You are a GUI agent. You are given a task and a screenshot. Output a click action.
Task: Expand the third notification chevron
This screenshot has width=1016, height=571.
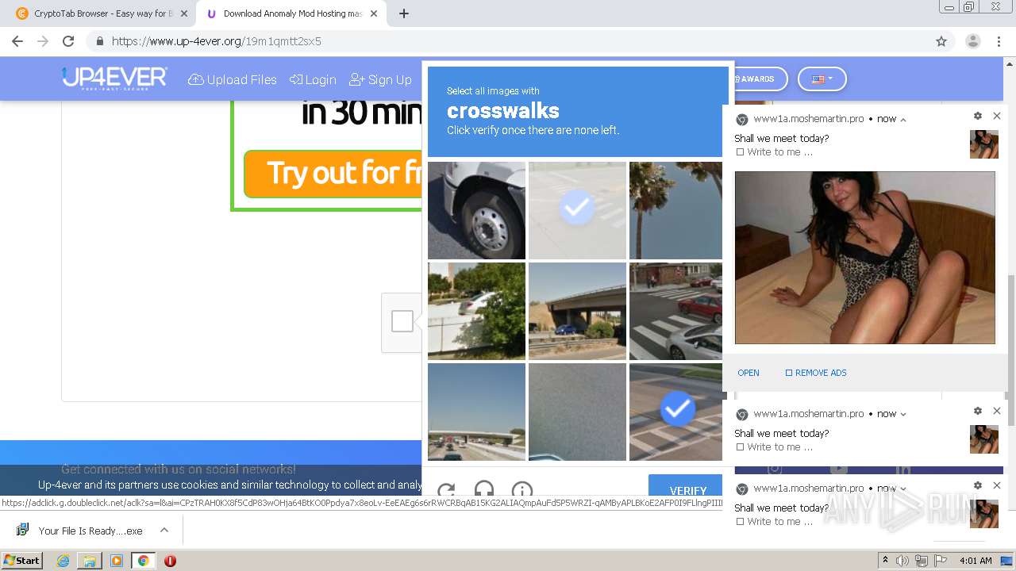[x=903, y=489]
